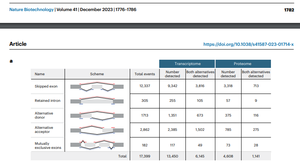Click the value 105
The width and height of the screenshot is (300, 164).
point(200,101)
